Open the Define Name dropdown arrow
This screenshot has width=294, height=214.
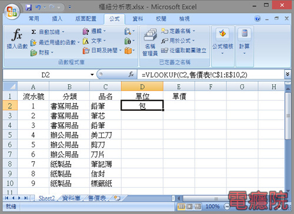193,31
